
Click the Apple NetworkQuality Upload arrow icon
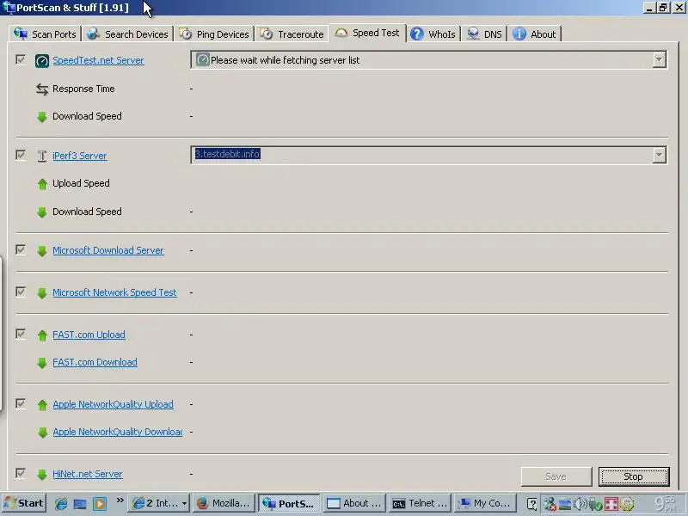click(x=41, y=405)
